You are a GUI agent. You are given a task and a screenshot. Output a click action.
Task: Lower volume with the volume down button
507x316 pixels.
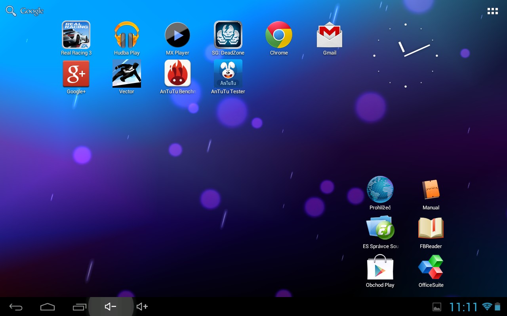tap(111, 307)
